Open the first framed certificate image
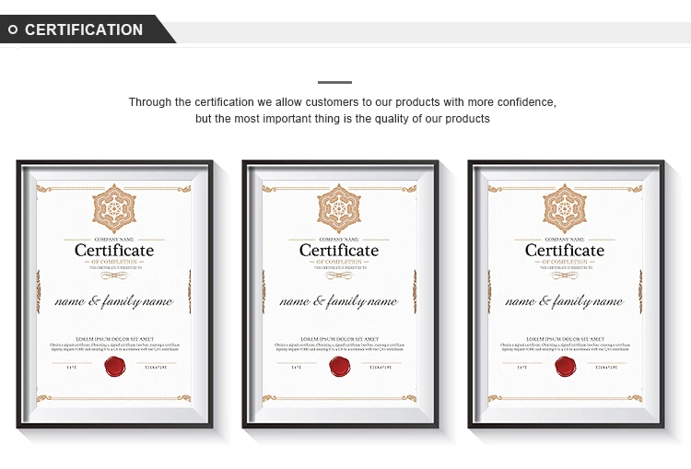The image size is (691, 469). point(114,294)
